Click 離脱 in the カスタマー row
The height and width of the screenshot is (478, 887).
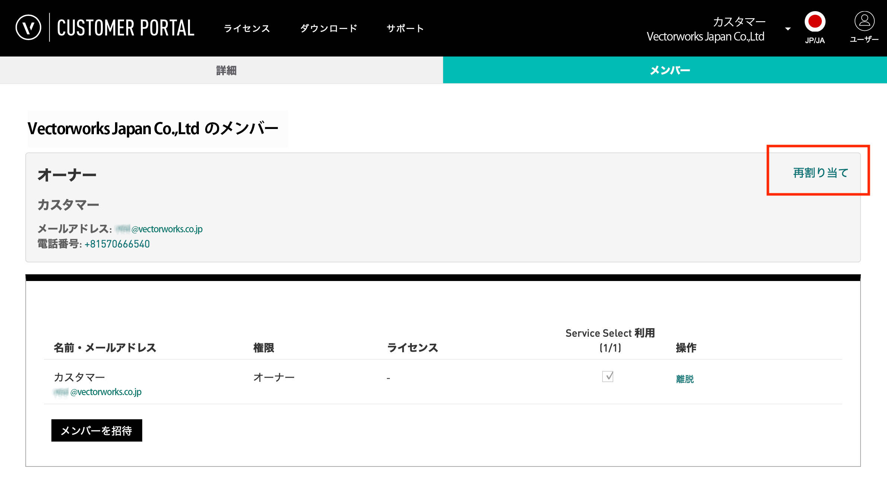[x=685, y=379]
